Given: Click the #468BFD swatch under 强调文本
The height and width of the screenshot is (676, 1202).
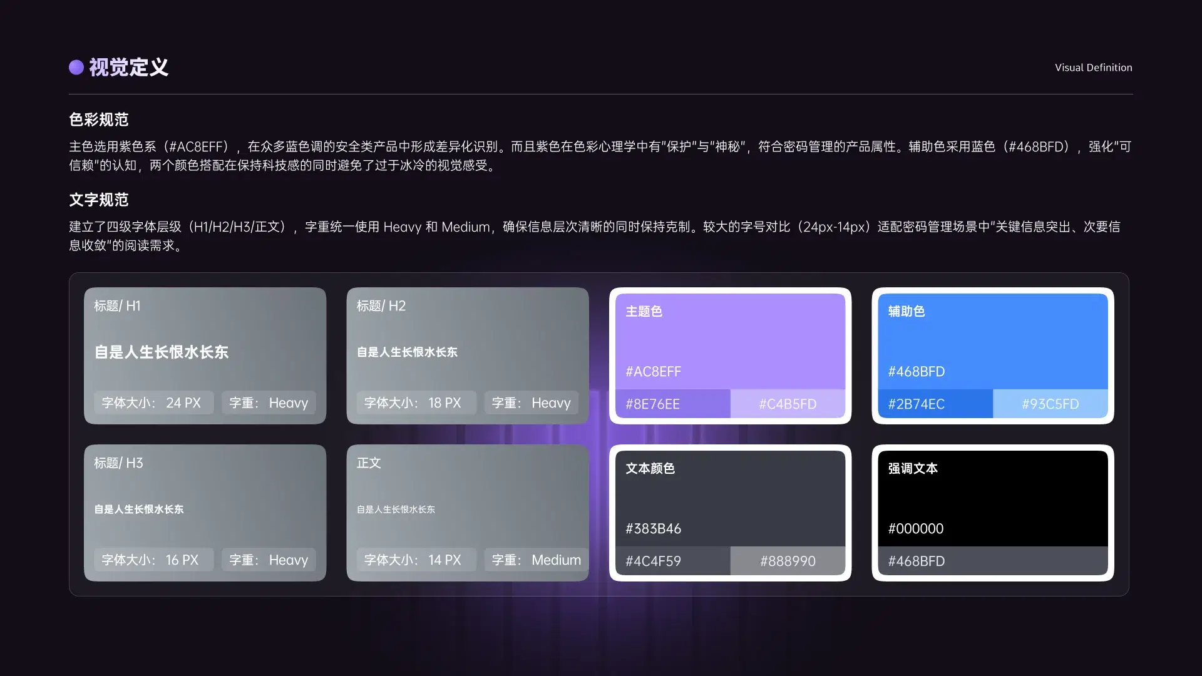Looking at the screenshot, I should [992, 561].
